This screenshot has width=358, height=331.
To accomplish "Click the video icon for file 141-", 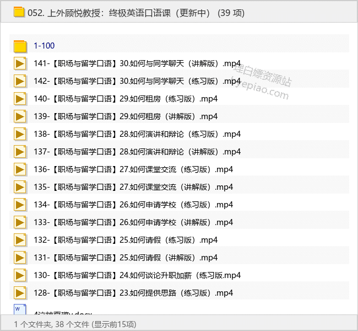I will (x=20, y=63).
